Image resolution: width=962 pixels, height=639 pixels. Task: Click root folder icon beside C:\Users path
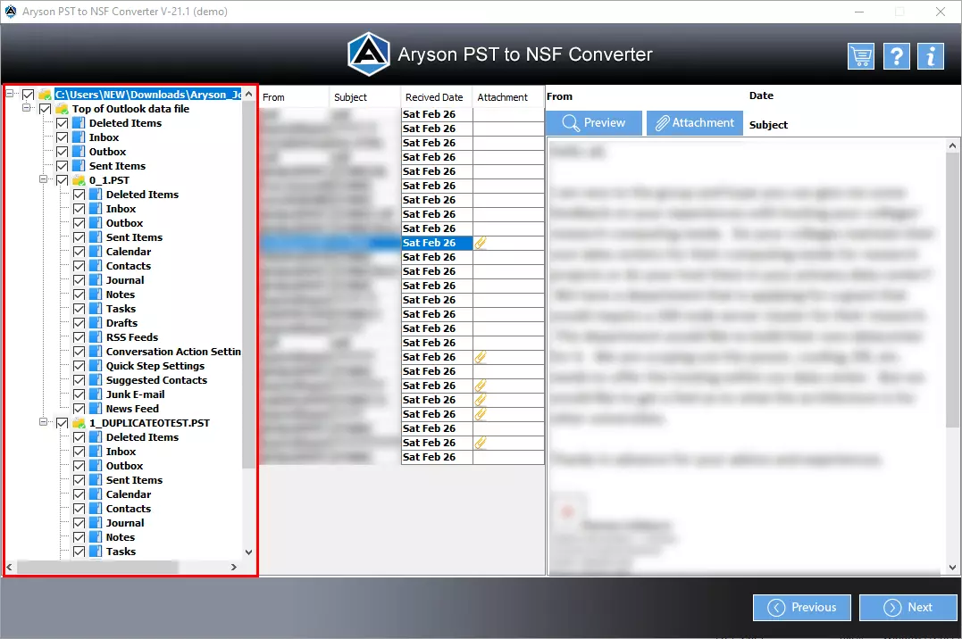(44, 95)
